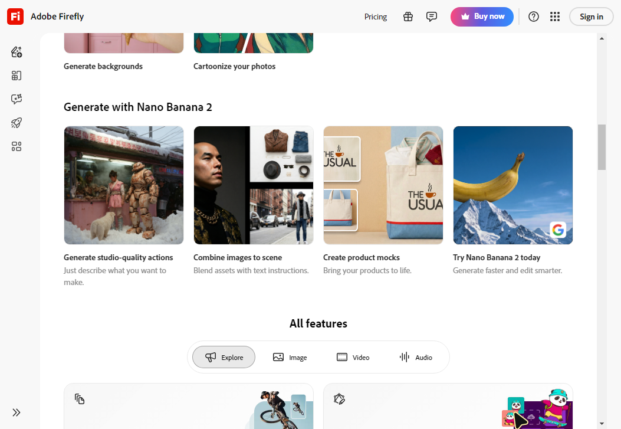Click the vertical scrollbar thumb
Image resolution: width=621 pixels, height=429 pixels.
click(602, 147)
